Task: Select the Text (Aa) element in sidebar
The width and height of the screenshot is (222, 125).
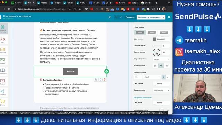Action: coord(2,40)
